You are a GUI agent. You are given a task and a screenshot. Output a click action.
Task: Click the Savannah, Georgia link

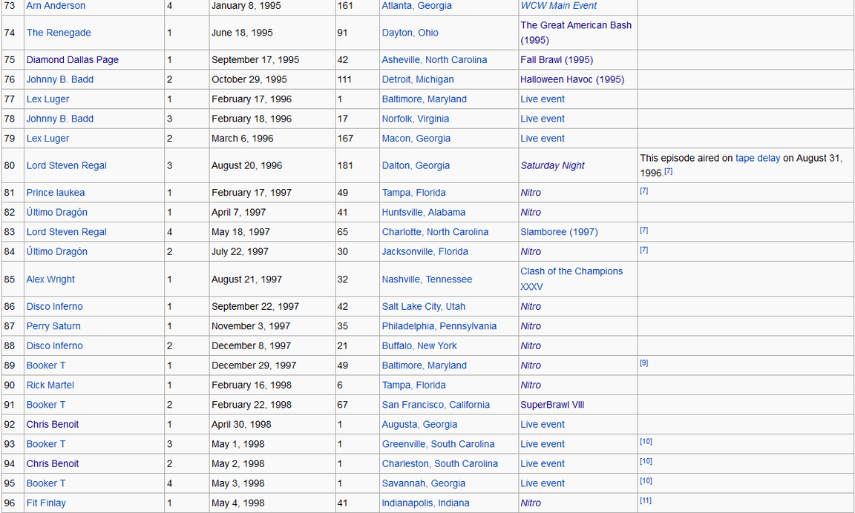click(424, 483)
